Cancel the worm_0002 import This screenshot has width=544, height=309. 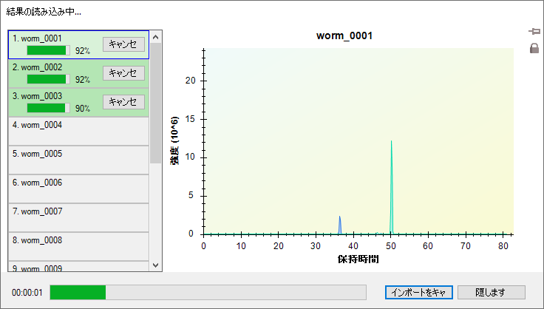(123, 73)
